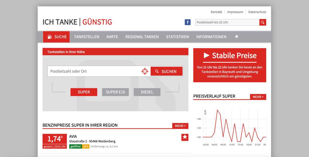View the Datenschutz policy

(257, 12)
